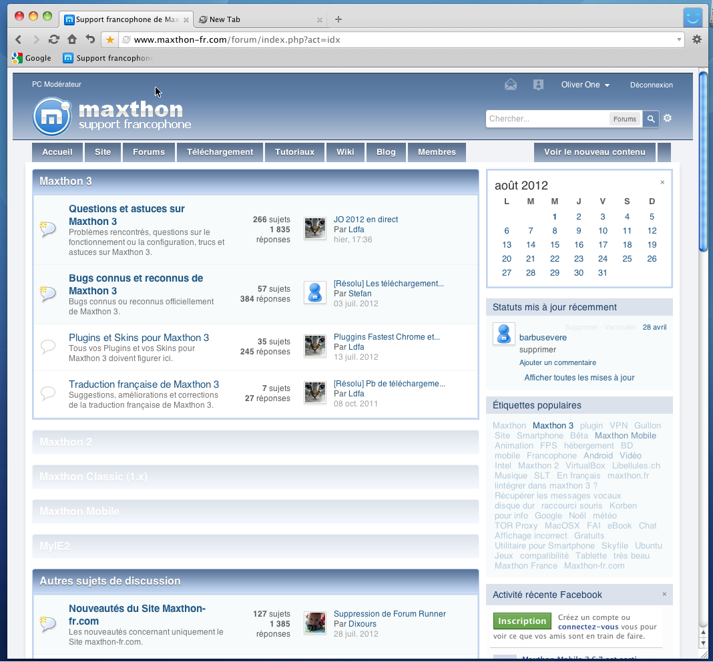713x662 pixels.
Task: Open the Tutoriaux navigation tab
Action: pos(294,152)
